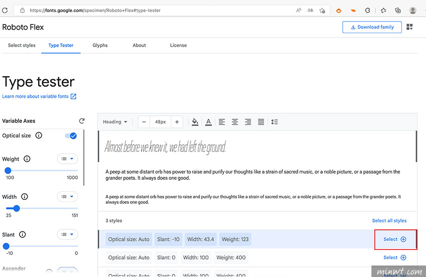
Task: Open line spacing control
Action: tap(275, 122)
